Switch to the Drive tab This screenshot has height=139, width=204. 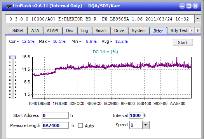click(119, 31)
